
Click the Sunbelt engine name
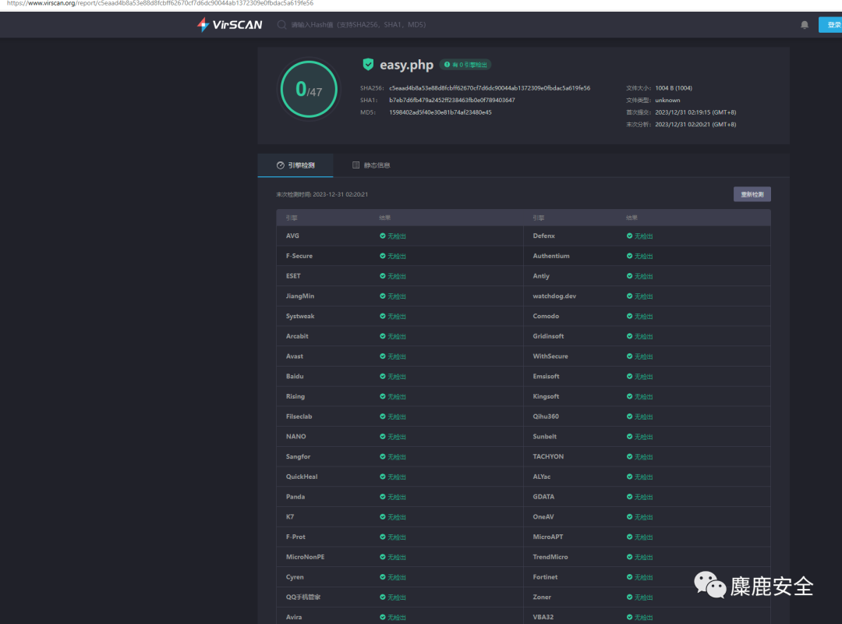544,437
